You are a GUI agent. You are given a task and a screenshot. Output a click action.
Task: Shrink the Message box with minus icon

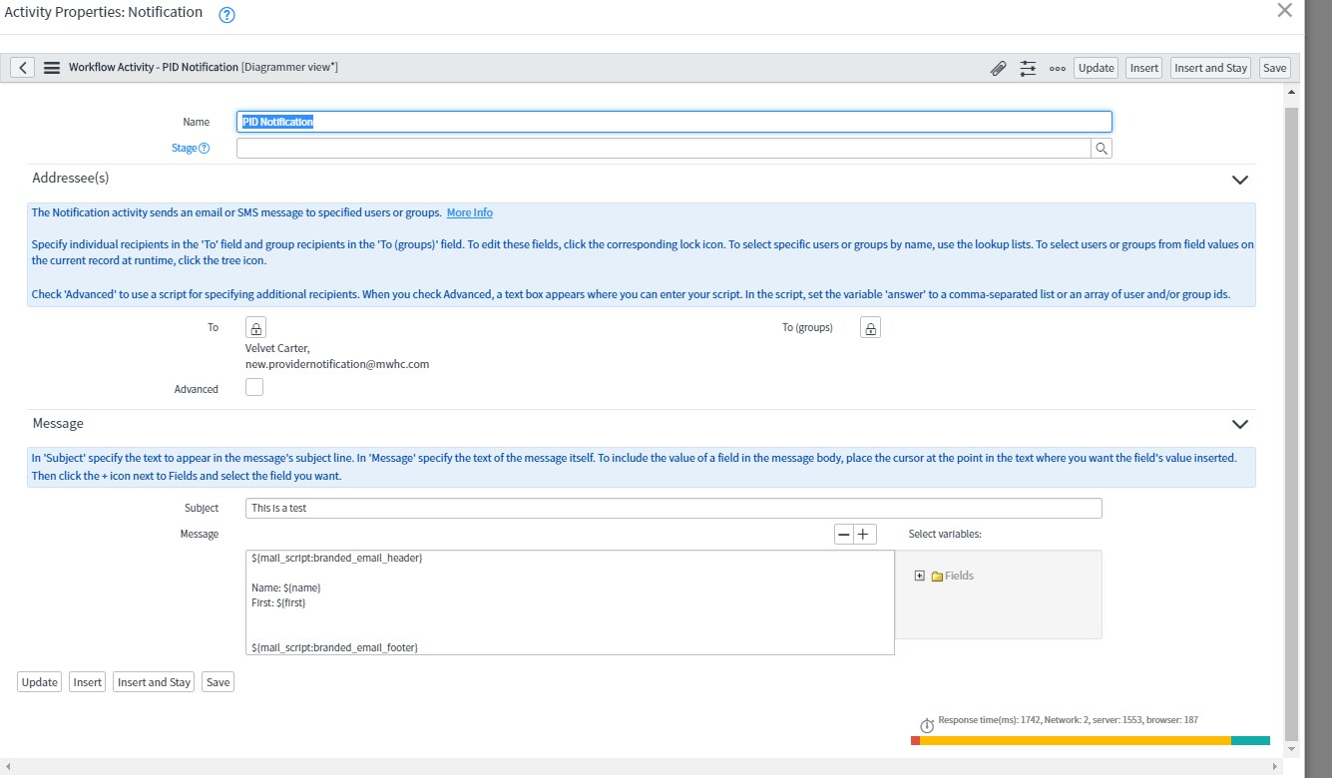pyautogui.click(x=844, y=534)
